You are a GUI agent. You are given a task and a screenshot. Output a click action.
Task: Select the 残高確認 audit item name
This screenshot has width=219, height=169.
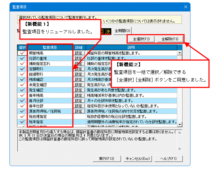tap(36, 80)
